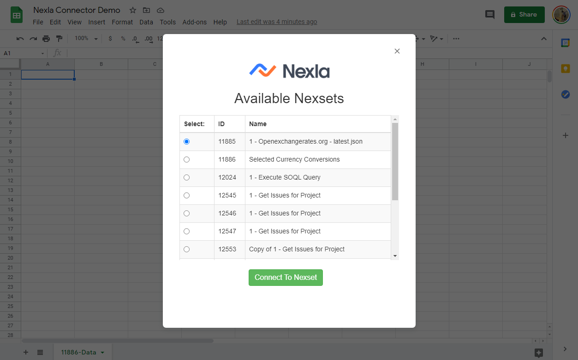578x360 pixels.
Task: Open the all sheets list icon
Action: 40,352
